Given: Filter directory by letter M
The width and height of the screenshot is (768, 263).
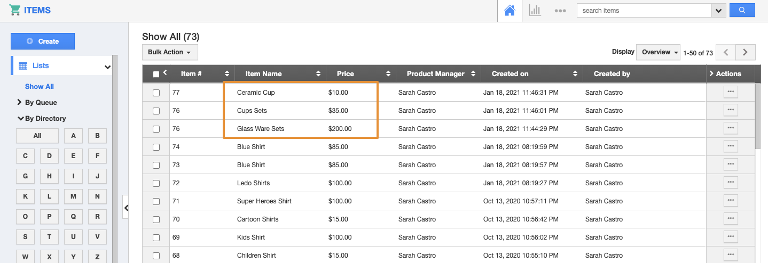Looking at the screenshot, I should coord(73,196).
